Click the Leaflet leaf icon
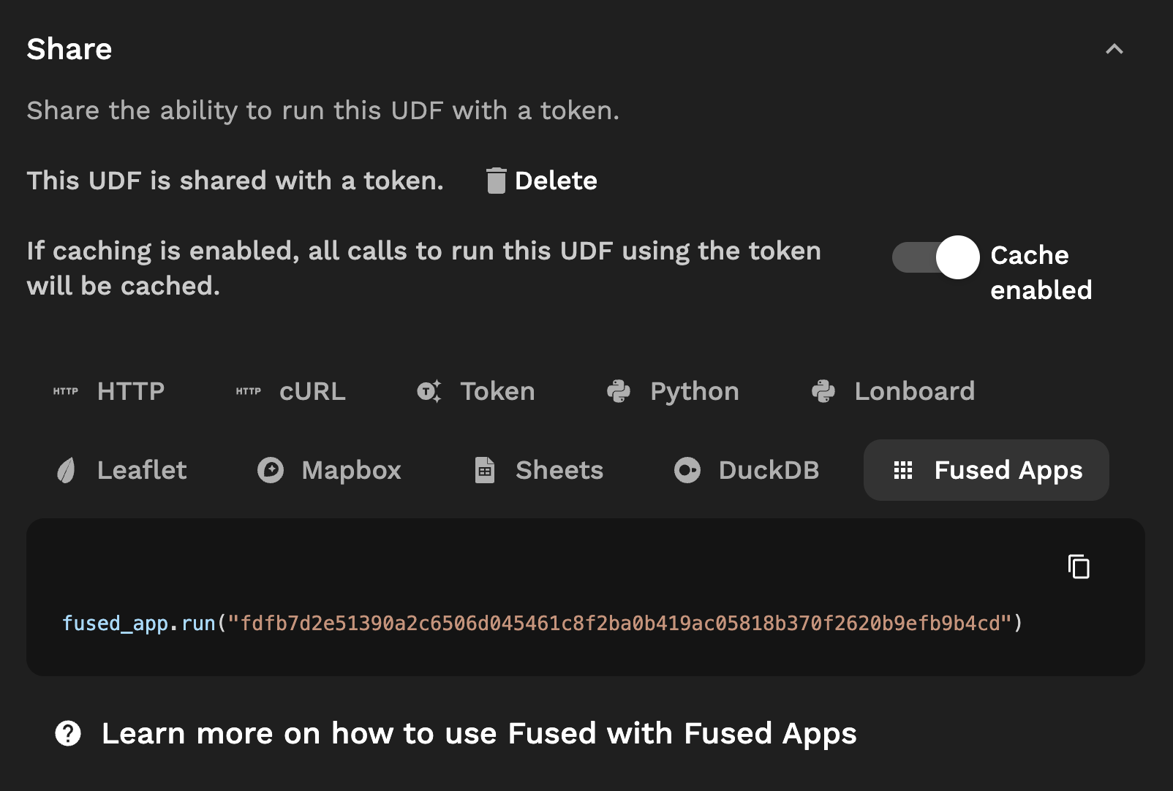Image resolution: width=1173 pixels, height=791 pixels. (66, 470)
